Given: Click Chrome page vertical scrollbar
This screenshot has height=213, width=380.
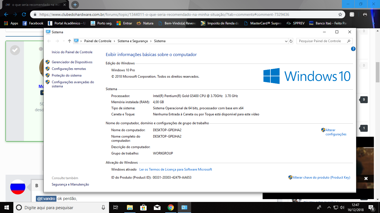Looking at the screenshot, I should point(378,72).
